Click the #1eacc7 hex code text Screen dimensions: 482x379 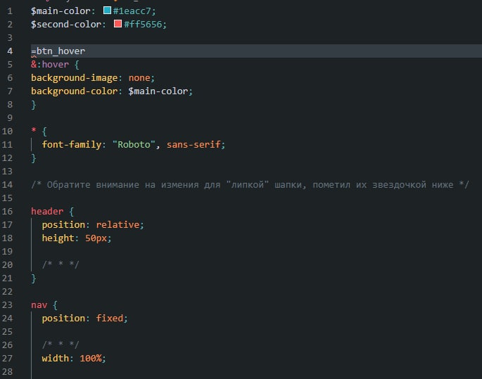click(132, 11)
